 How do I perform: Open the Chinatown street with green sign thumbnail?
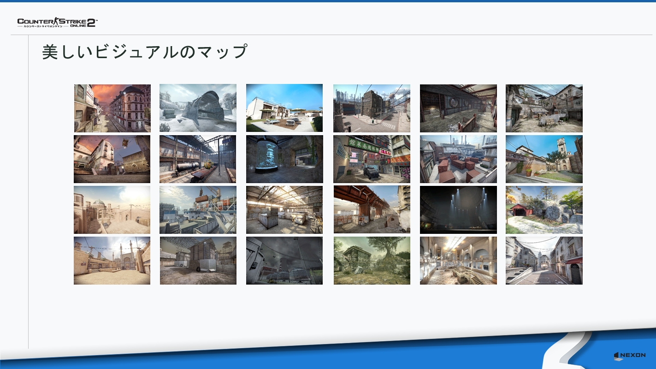[372, 159]
